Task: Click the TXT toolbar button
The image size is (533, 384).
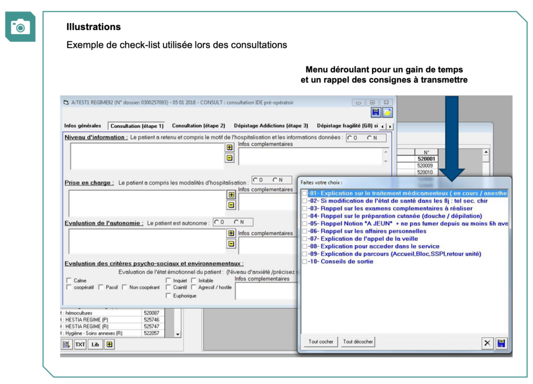Action: 80,345
